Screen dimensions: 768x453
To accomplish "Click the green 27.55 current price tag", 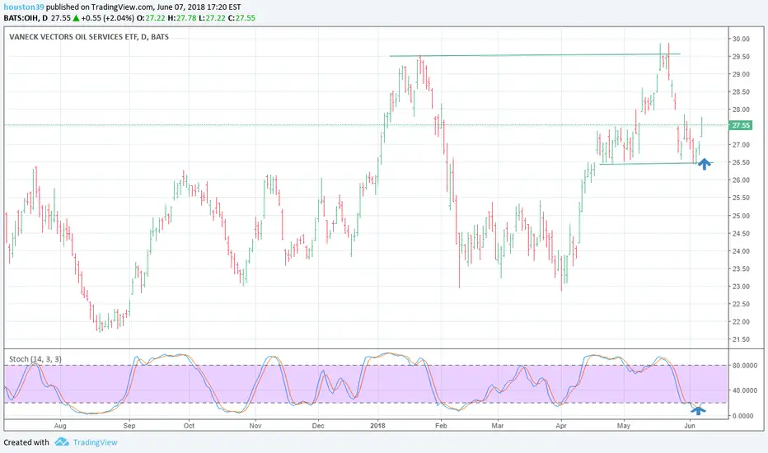I will (741, 125).
